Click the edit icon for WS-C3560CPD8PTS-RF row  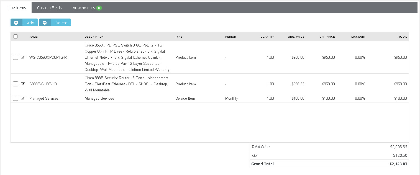(x=23, y=57)
